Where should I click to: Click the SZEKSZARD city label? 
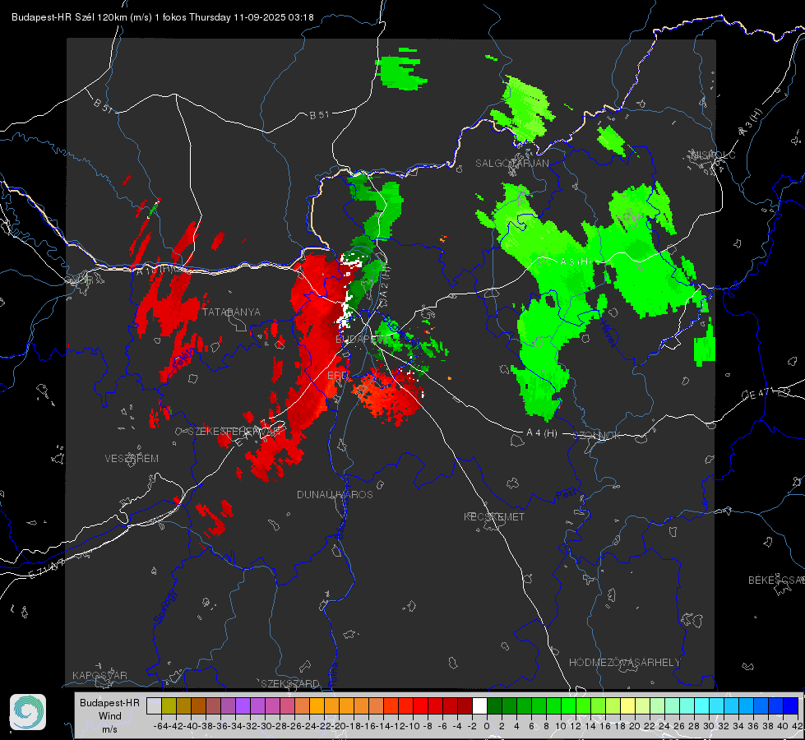(x=290, y=683)
